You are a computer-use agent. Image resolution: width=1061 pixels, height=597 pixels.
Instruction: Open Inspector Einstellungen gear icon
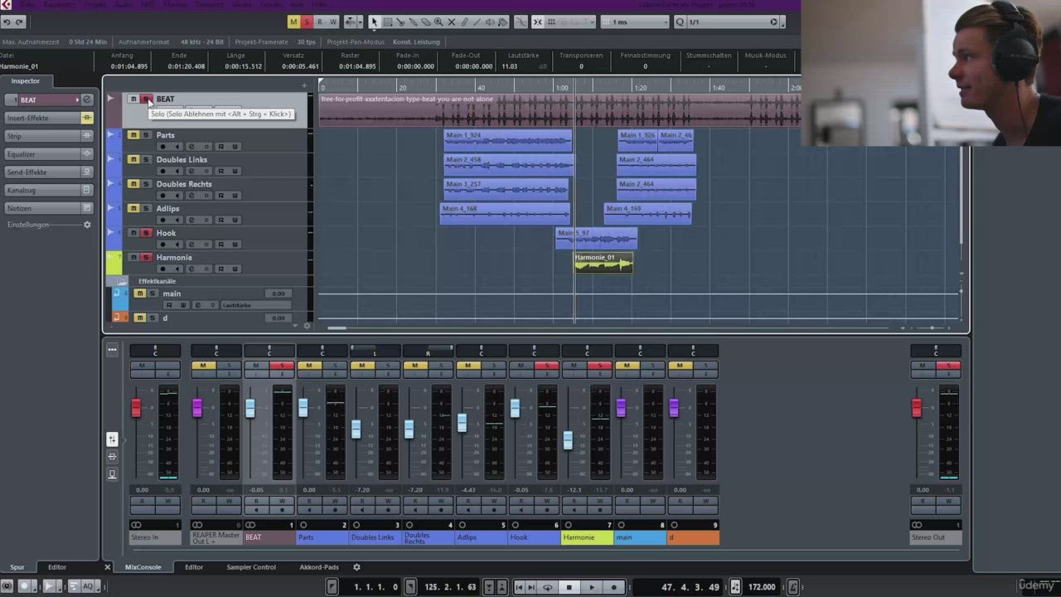click(87, 225)
